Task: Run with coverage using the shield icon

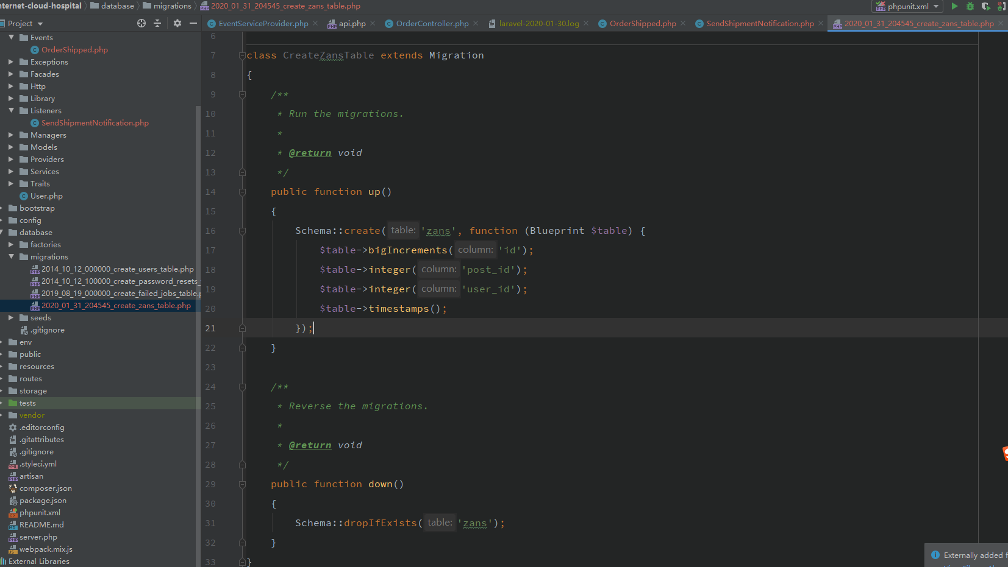Action: click(985, 6)
